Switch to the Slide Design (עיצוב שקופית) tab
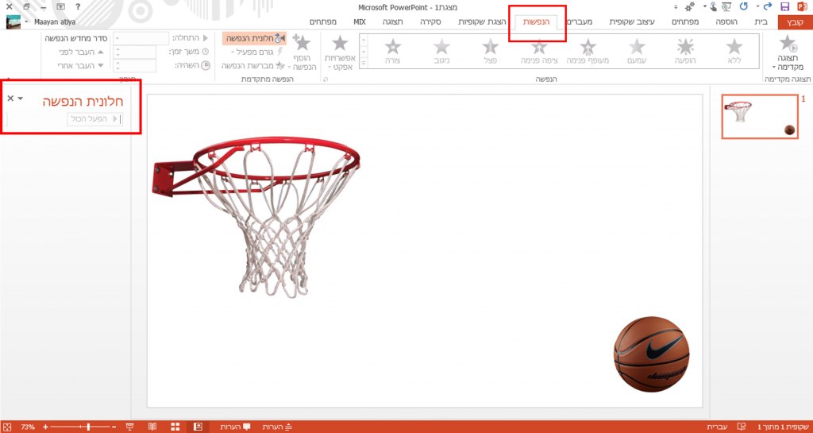 pyautogui.click(x=631, y=21)
